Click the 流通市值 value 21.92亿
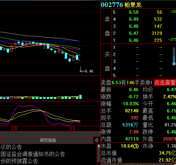Viewport: 176px width, 165px height. click(x=167, y=160)
